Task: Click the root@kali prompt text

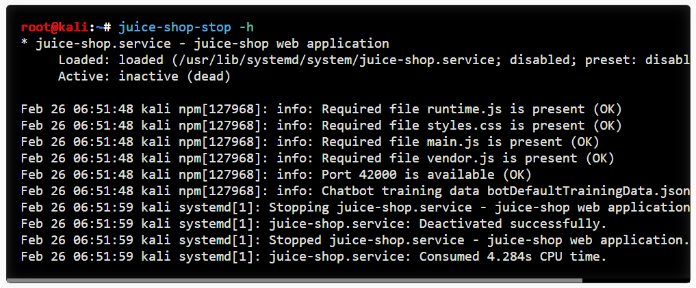Action: (53, 27)
